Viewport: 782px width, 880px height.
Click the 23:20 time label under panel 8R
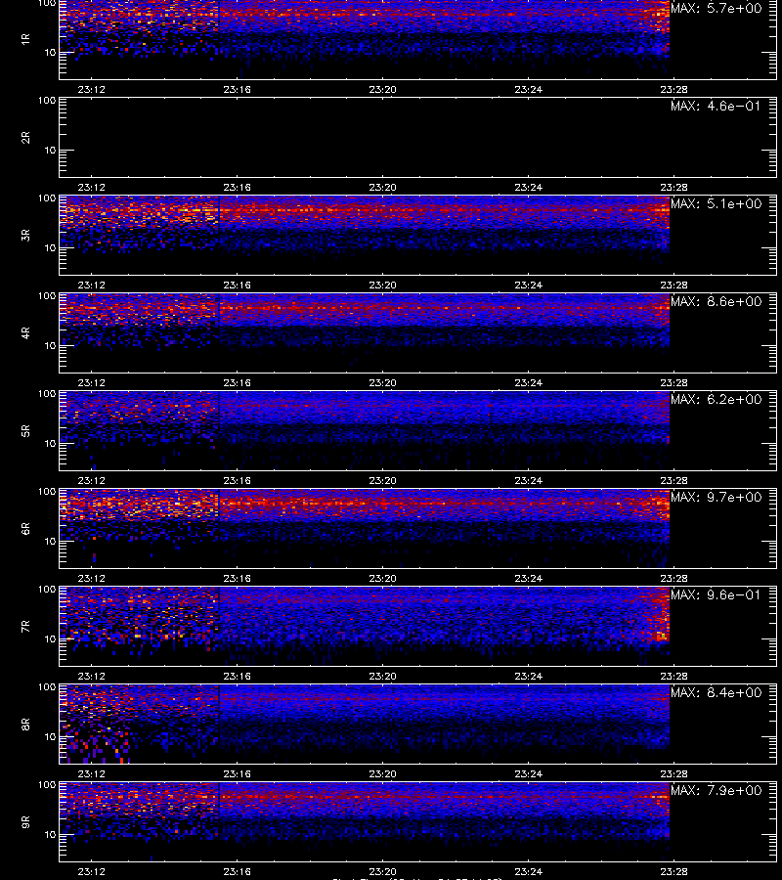(382, 773)
